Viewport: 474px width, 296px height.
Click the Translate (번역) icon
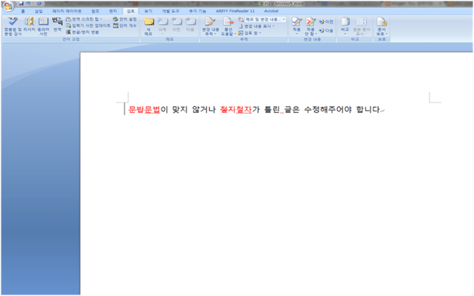pyautogui.click(x=57, y=25)
